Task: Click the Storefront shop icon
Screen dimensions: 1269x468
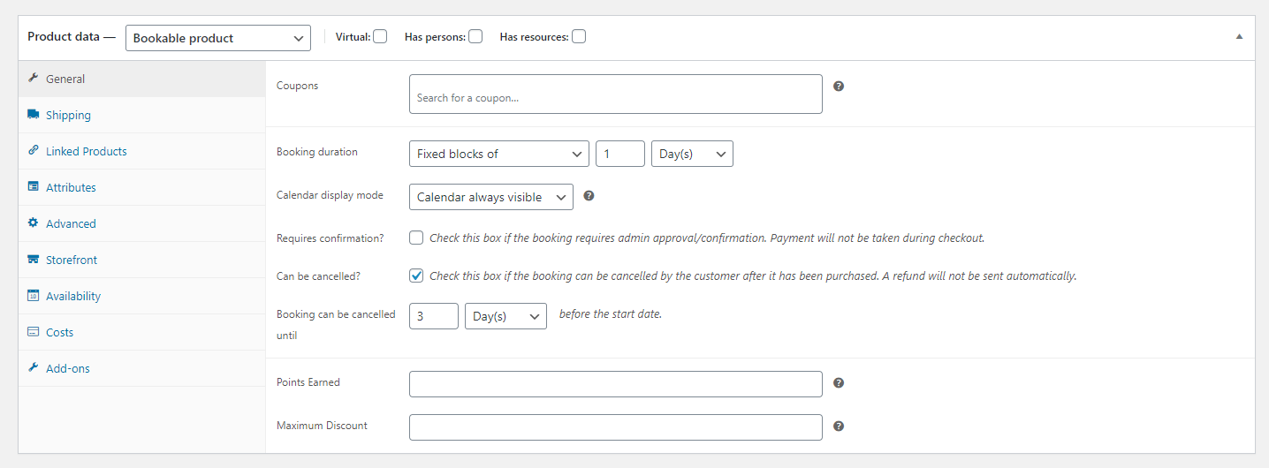Action: [34, 260]
